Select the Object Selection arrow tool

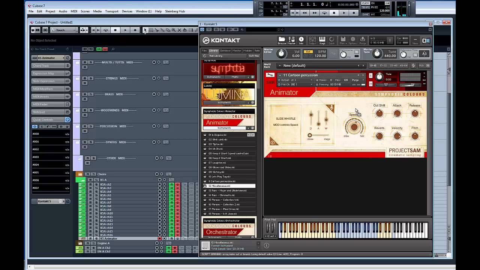pos(145,30)
